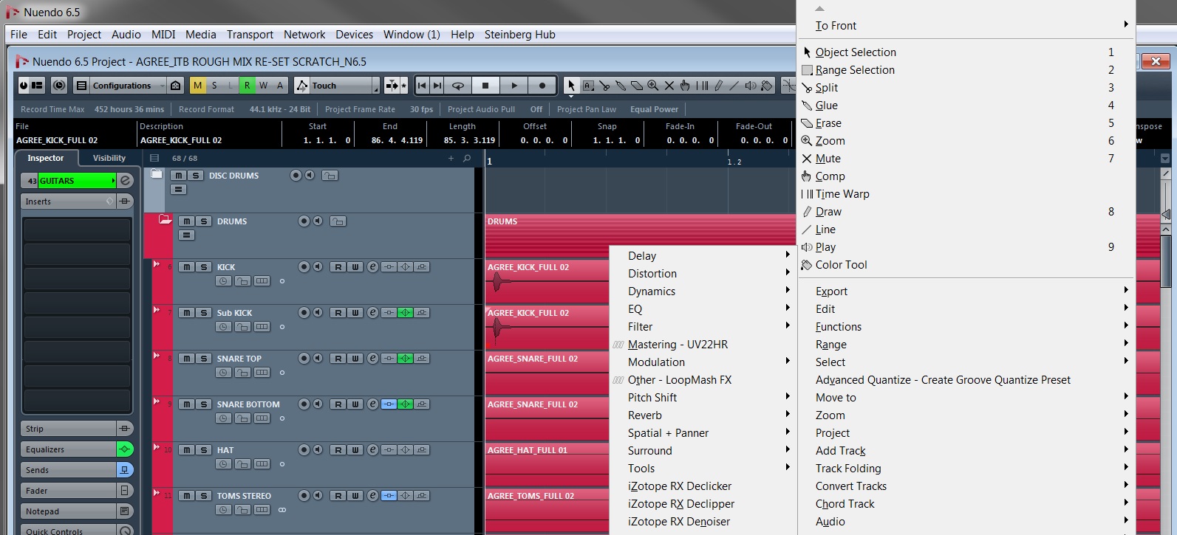Image resolution: width=1177 pixels, height=535 pixels.
Task: Enable record on the HAT track
Action: (304, 450)
